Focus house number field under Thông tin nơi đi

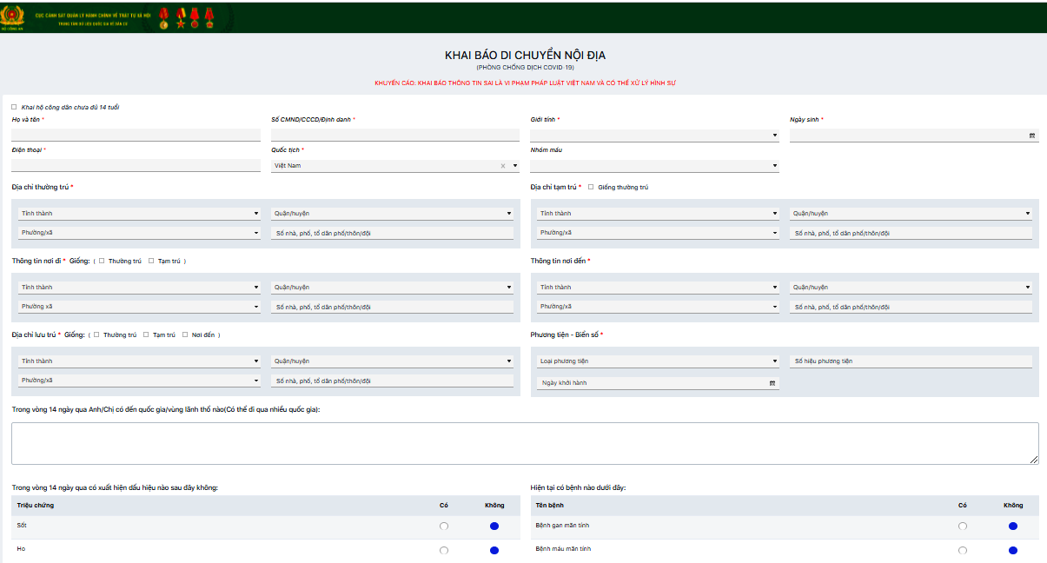392,308
